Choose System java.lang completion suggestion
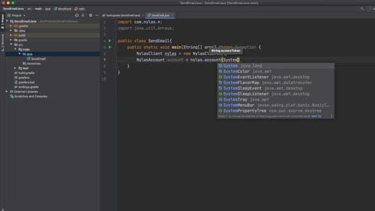This screenshot has height=211, width=375. pos(276,66)
